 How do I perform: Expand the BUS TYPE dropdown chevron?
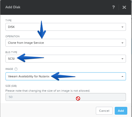(122, 59)
